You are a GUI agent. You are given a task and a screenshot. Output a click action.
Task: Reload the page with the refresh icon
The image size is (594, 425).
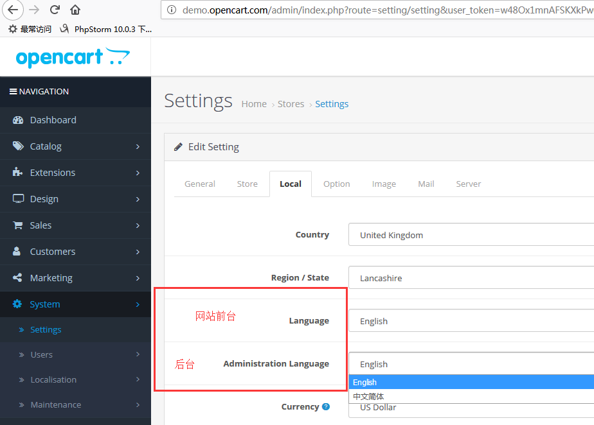point(55,10)
